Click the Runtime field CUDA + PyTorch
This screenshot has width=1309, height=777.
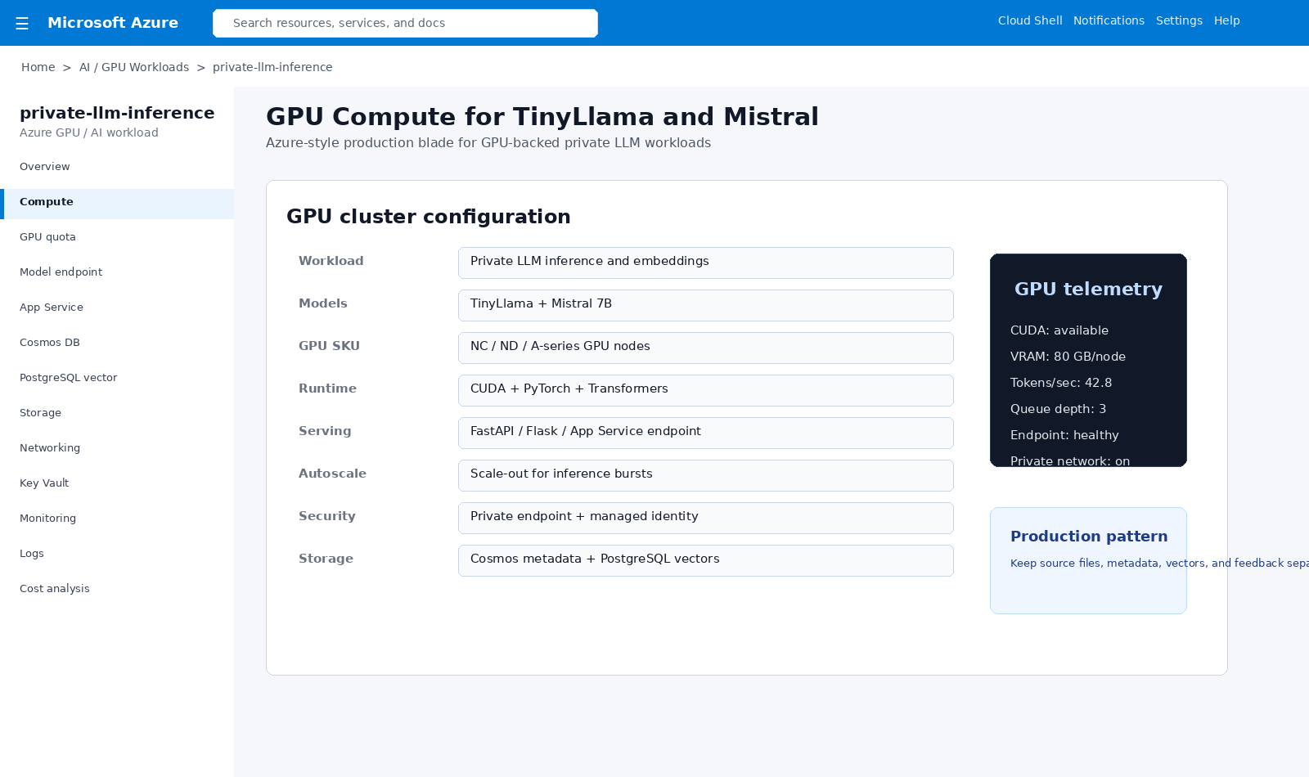[706, 390]
